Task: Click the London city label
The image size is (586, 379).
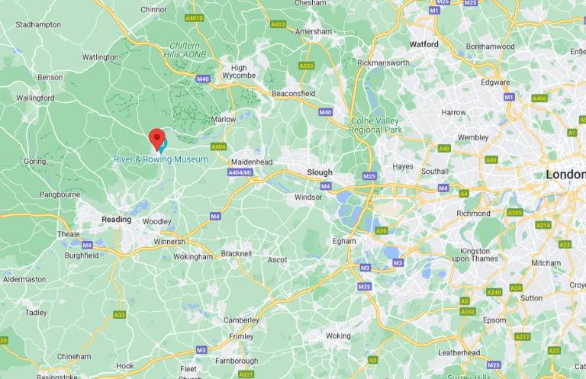Action: 565,175
